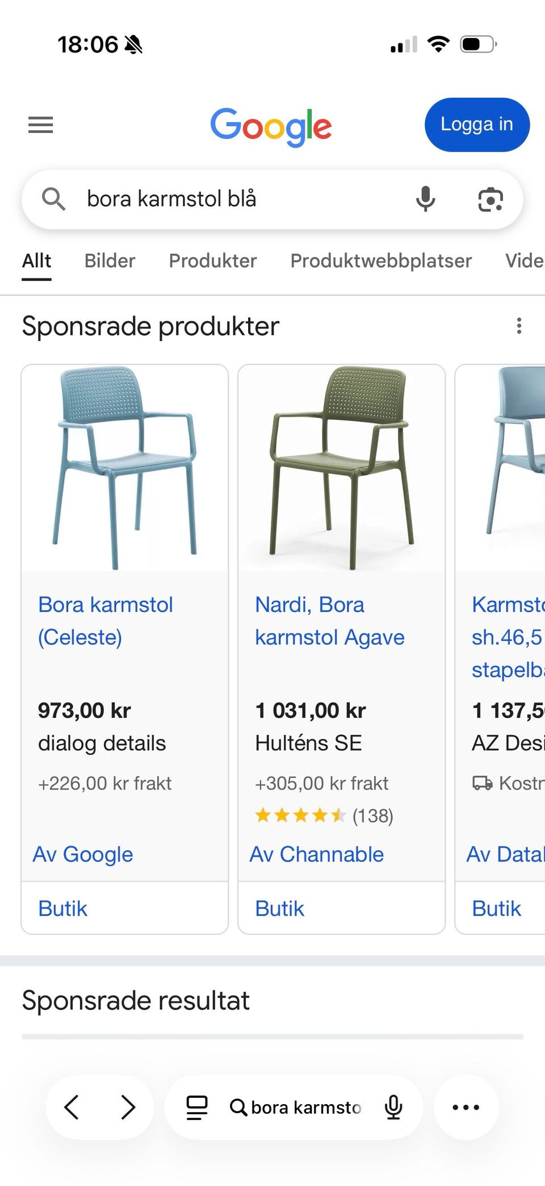Image resolution: width=545 pixels, height=1186 pixels.
Task: Switch to the Produkter tab
Action: click(213, 261)
